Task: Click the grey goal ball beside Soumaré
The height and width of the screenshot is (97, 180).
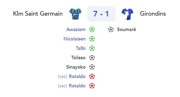Action: [111, 29]
